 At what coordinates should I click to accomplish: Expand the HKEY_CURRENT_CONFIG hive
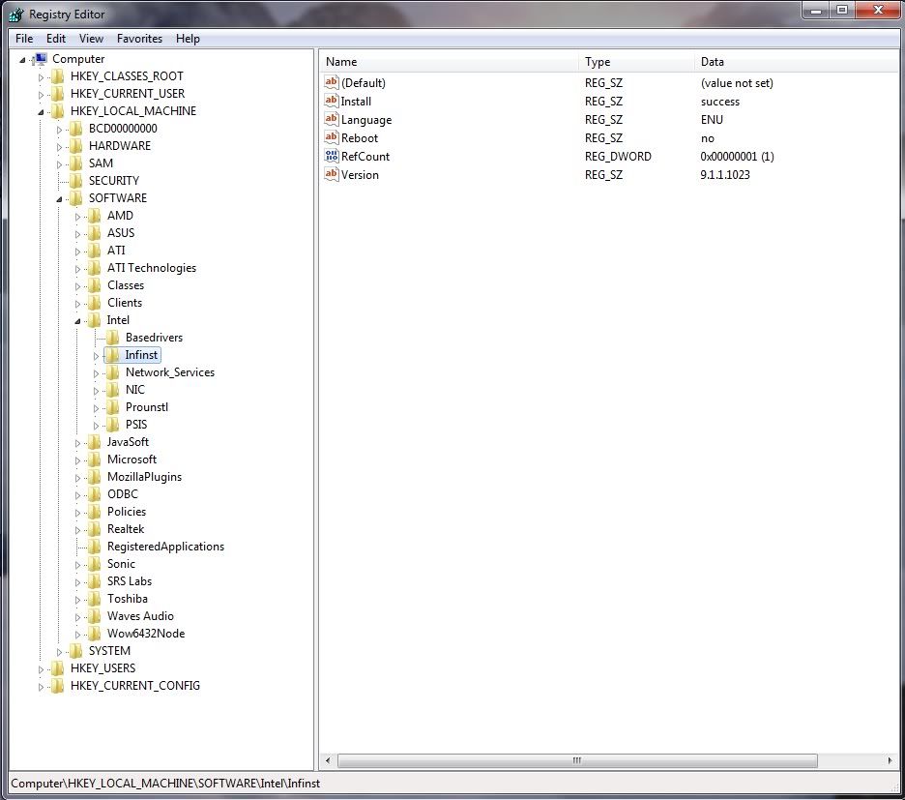[41, 687]
